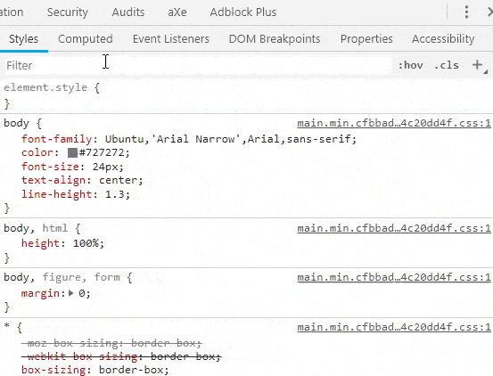Toggle :hov element state panel
Screen dimensions: 493x376
click(x=411, y=65)
